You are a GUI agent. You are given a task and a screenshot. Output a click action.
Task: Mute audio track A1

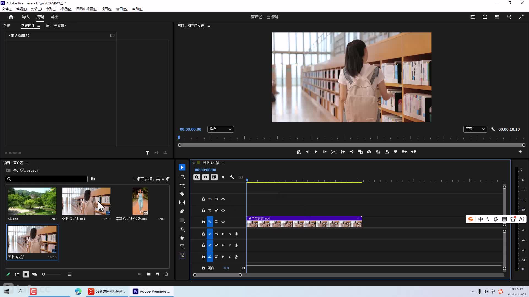223,234
